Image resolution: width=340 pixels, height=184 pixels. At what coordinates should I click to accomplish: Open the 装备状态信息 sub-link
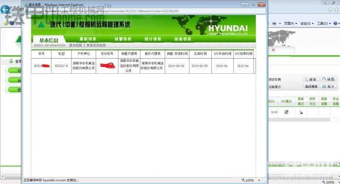[x=96, y=45]
